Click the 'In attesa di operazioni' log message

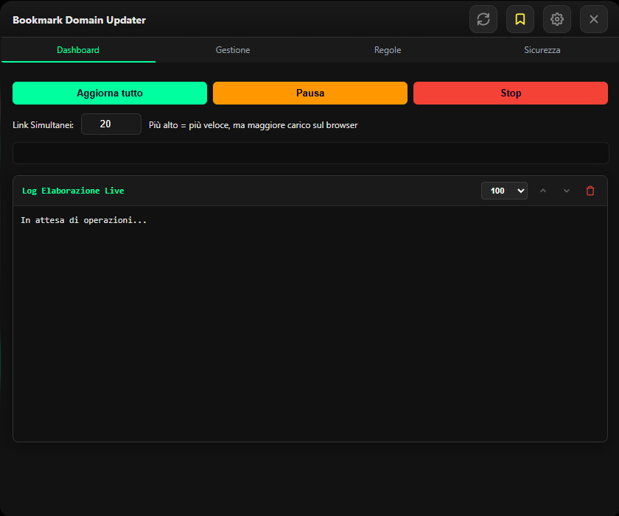point(83,219)
